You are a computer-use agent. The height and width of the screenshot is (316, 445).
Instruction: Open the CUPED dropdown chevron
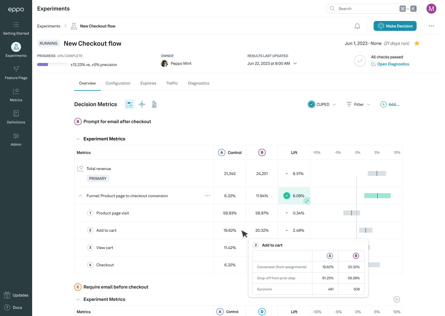[x=334, y=105]
